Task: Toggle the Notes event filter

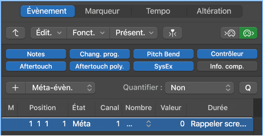Action: click(36, 54)
